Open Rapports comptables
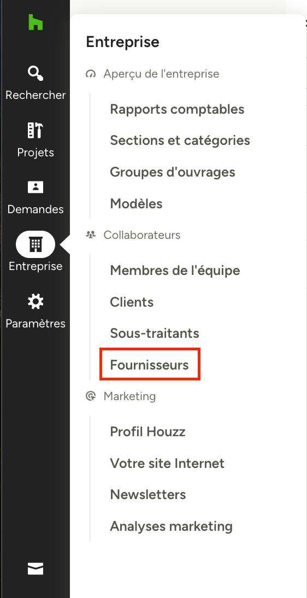 click(177, 109)
